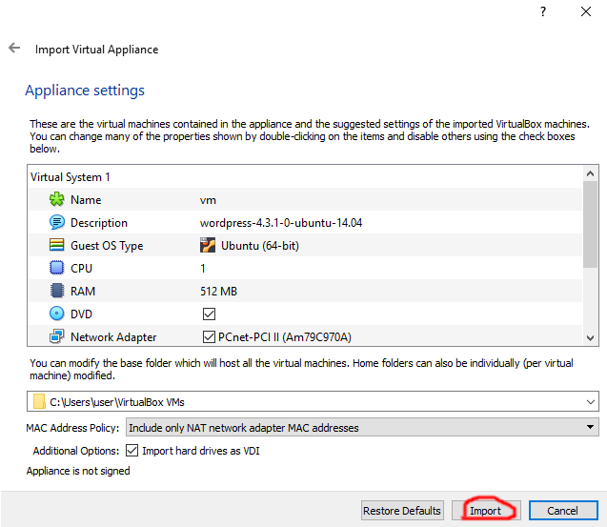The width and height of the screenshot is (607, 527).
Task: Select the 'Ubuntu (64-bit)' value
Action: pyautogui.click(x=260, y=246)
